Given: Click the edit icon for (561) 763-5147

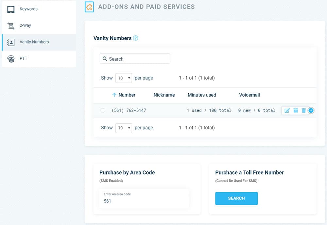Looking at the screenshot, I should [x=287, y=110].
